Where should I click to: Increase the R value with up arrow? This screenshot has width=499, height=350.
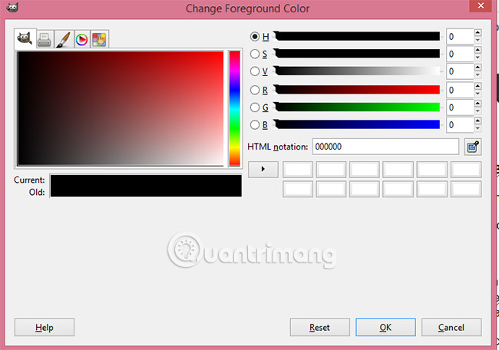[x=478, y=86]
